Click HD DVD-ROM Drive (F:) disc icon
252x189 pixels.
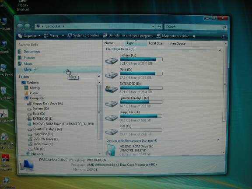(111, 150)
